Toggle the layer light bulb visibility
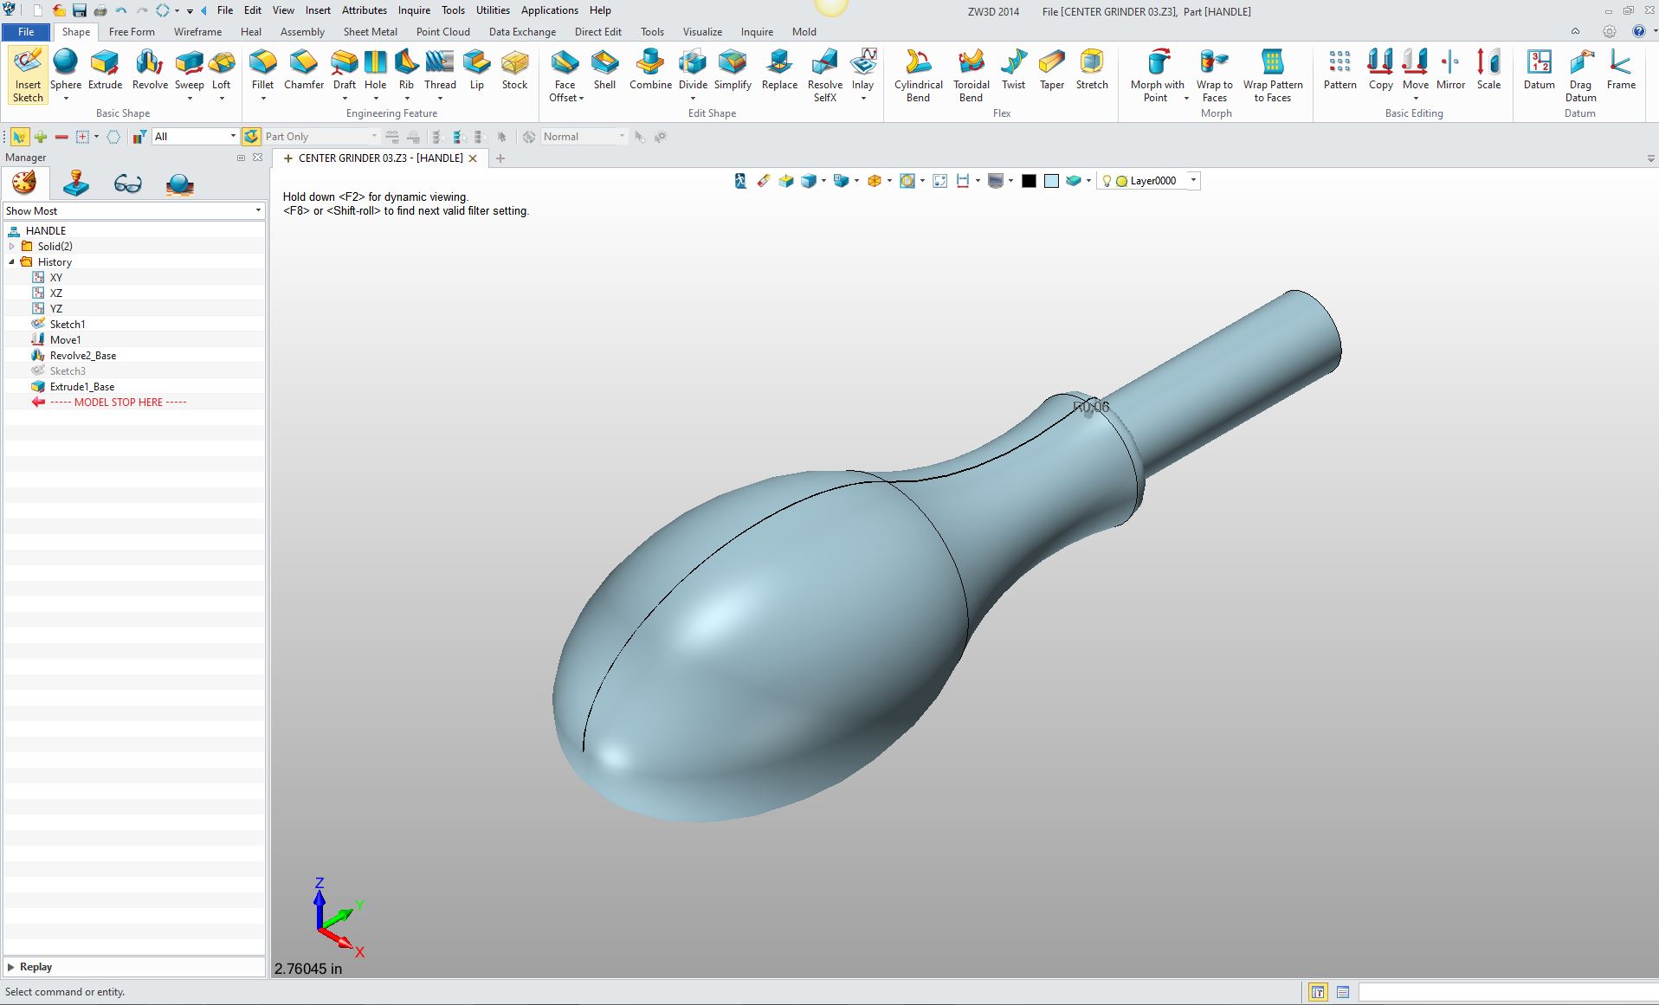This screenshot has width=1659, height=1005. click(1107, 181)
